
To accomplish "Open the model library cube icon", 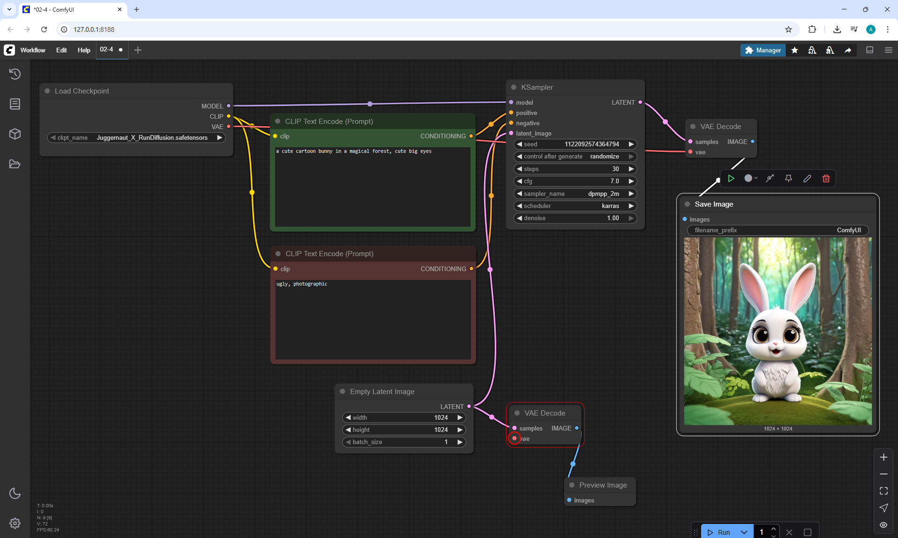I will coord(15,134).
